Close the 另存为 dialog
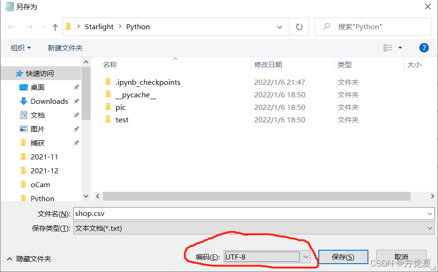The image size is (438, 272). [428, 6]
